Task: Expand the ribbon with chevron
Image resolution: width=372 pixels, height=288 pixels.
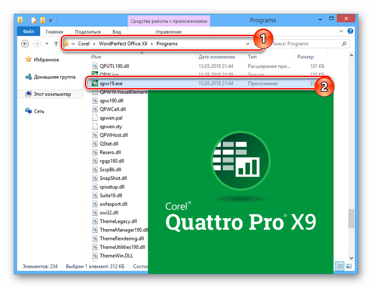Action: pyautogui.click(x=341, y=31)
